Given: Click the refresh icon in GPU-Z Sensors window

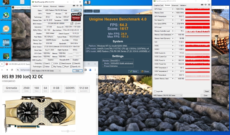Looking at the screenshot, I should click(x=206, y=5).
